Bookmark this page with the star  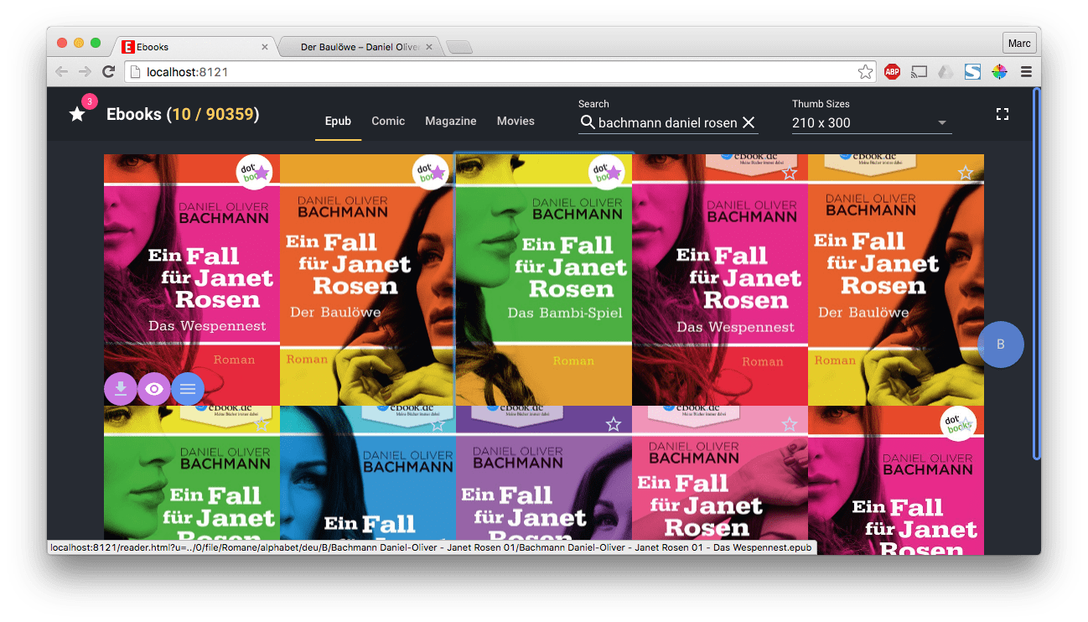(x=865, y=72)
